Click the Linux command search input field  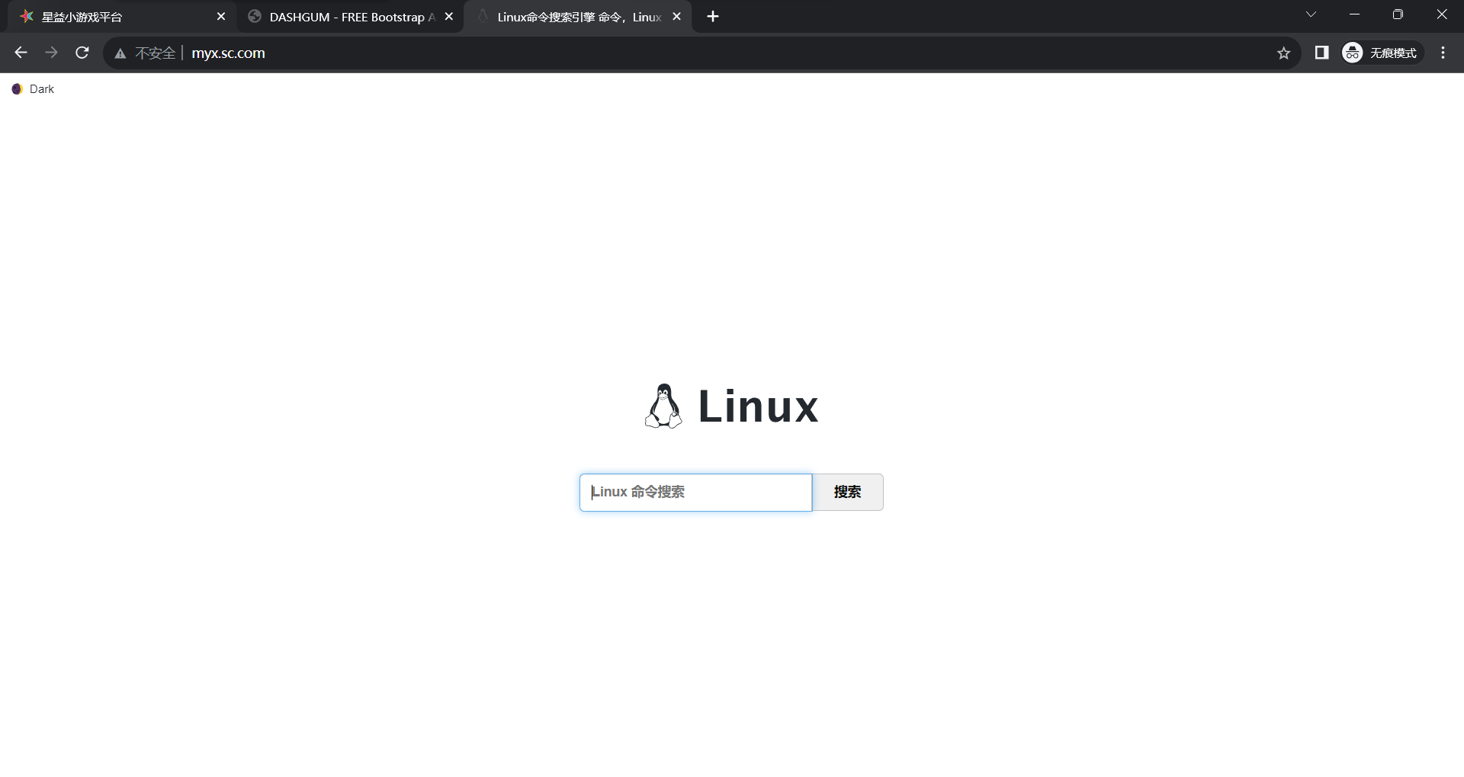point(695,492)
